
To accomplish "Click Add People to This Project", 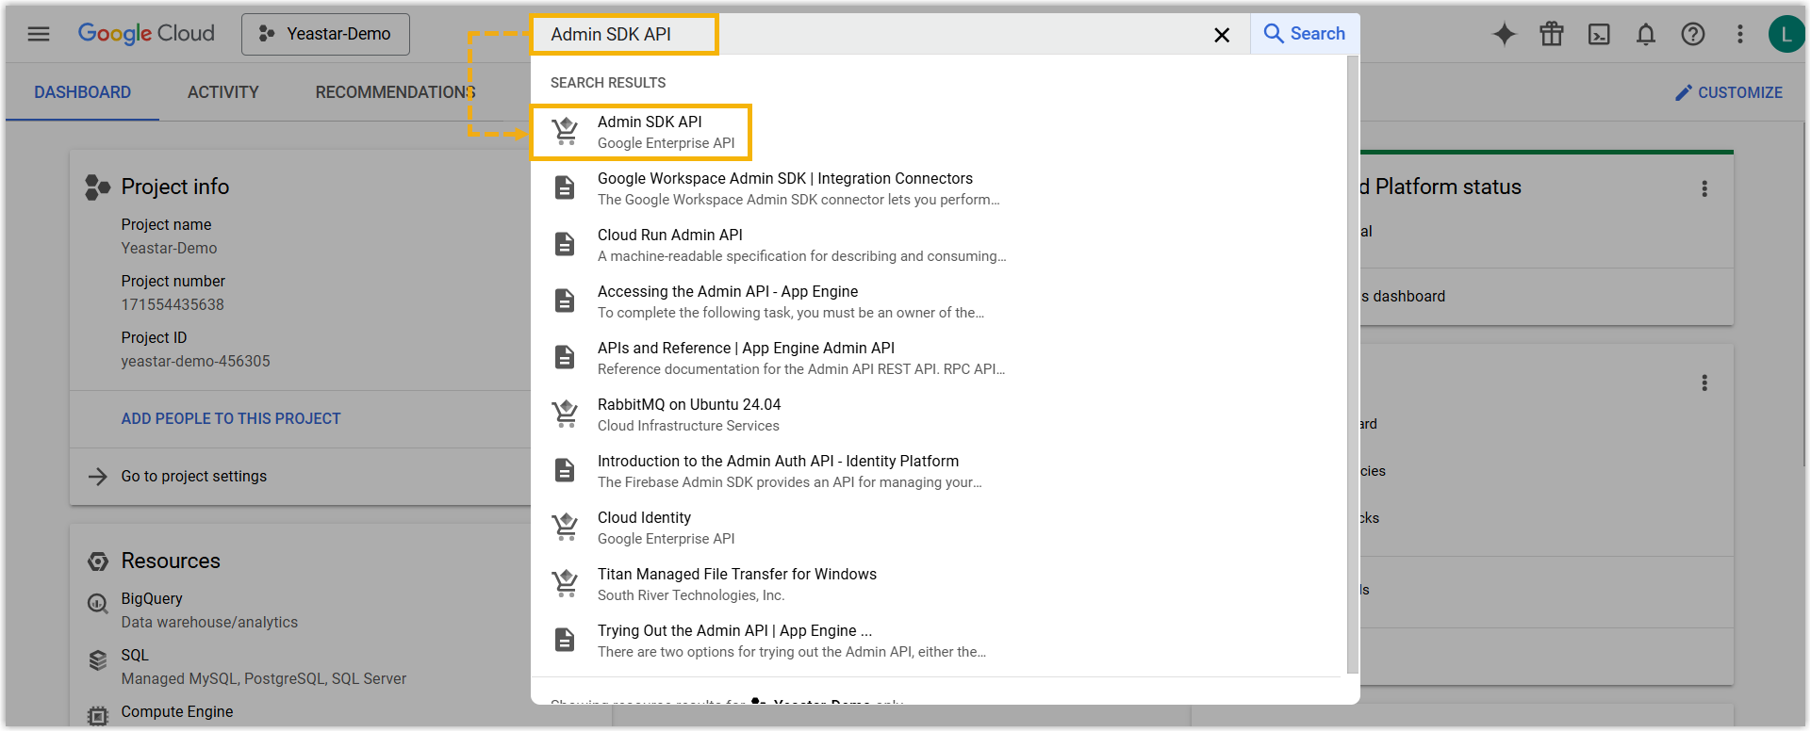I will [x=231, y=418].
